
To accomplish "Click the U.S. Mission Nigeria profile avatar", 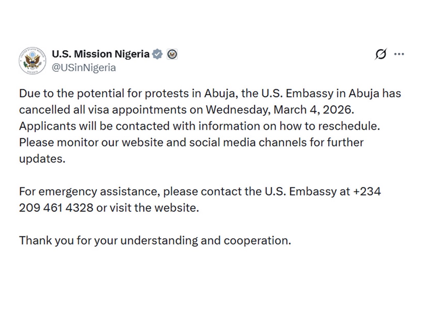I will pos(32,61).
